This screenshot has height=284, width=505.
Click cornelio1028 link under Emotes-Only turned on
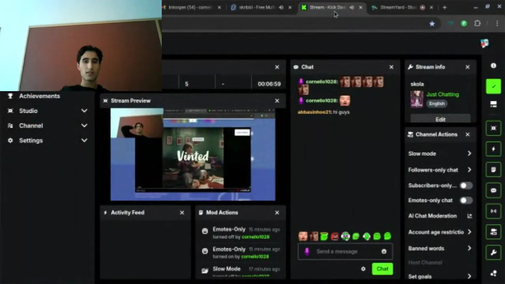pos(255,256)
